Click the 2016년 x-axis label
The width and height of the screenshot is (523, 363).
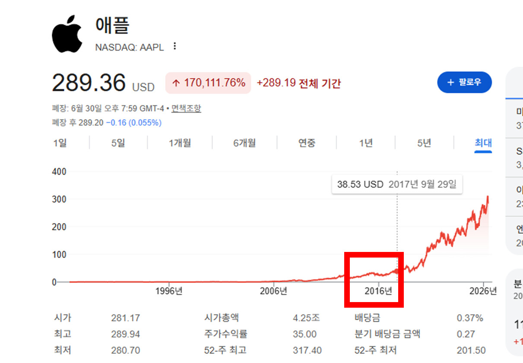(378, 291)
